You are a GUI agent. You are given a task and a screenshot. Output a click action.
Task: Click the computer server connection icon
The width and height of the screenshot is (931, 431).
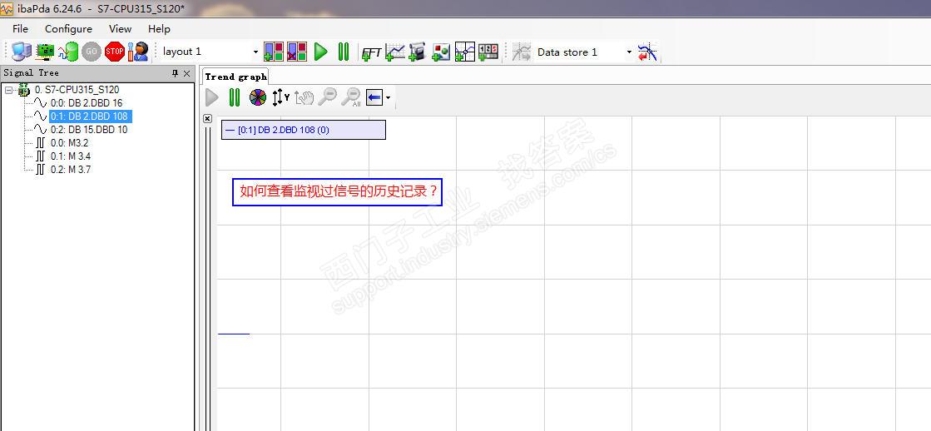tap(22, 52)
